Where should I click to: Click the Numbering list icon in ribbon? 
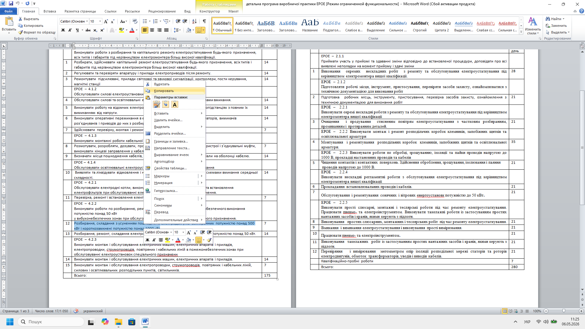(156, 21)
